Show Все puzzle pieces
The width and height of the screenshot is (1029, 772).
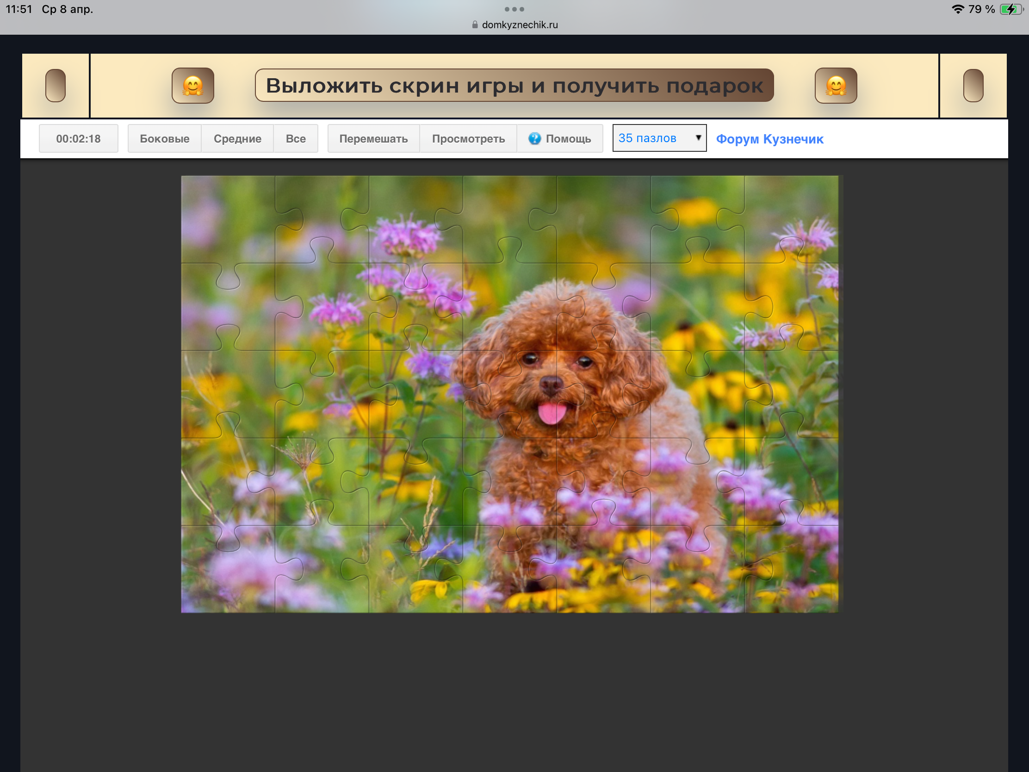pyautogui.click(x=296, y=139)
